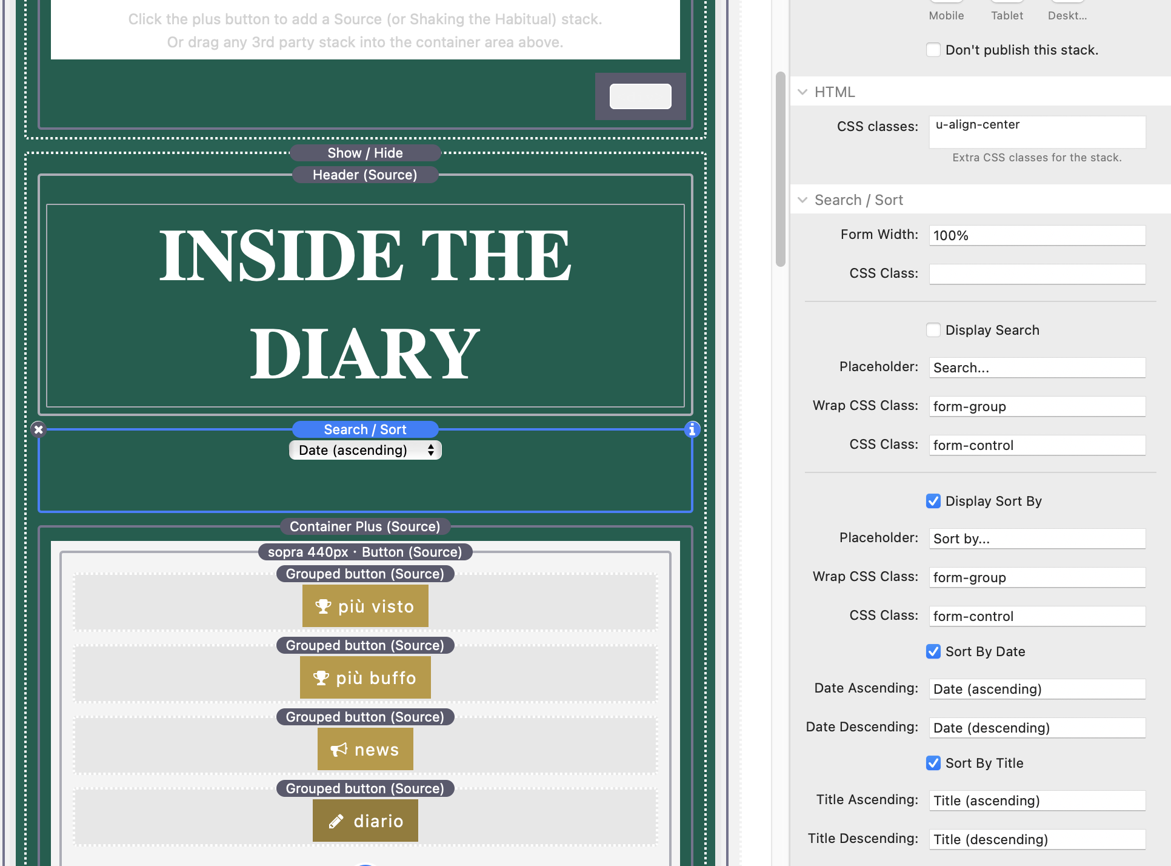
Task: Enable Don't publish this stack
Action: pos(933,50)
